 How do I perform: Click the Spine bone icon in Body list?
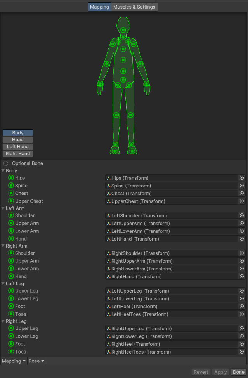click(x=11, y=186)
